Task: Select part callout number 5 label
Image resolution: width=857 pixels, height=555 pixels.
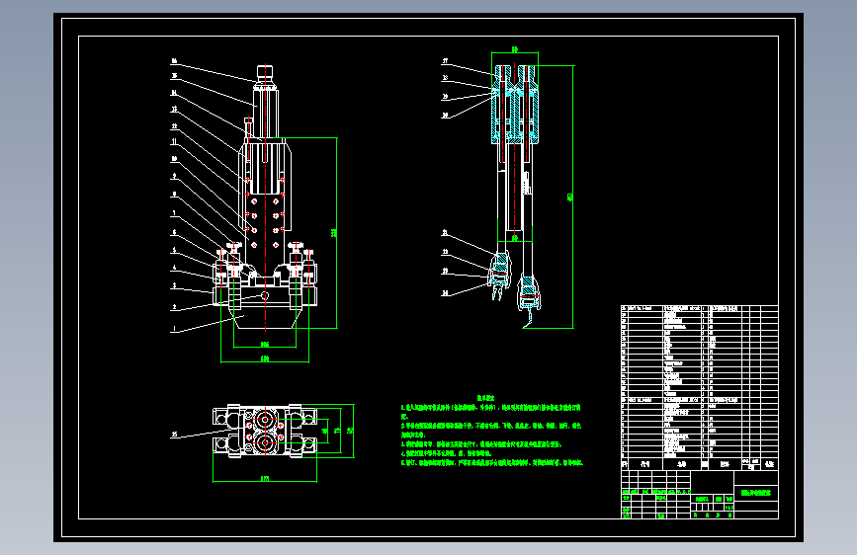Action: [174, 250]
